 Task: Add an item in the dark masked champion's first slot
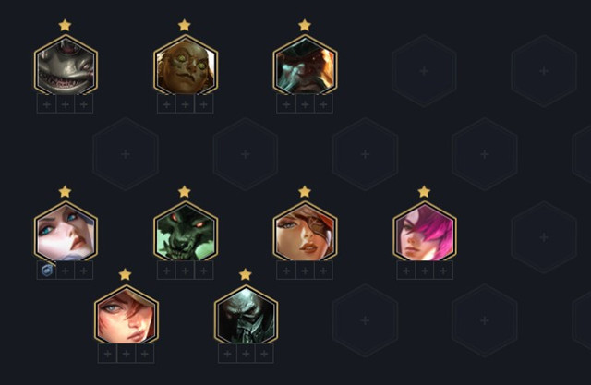[227, 354]
